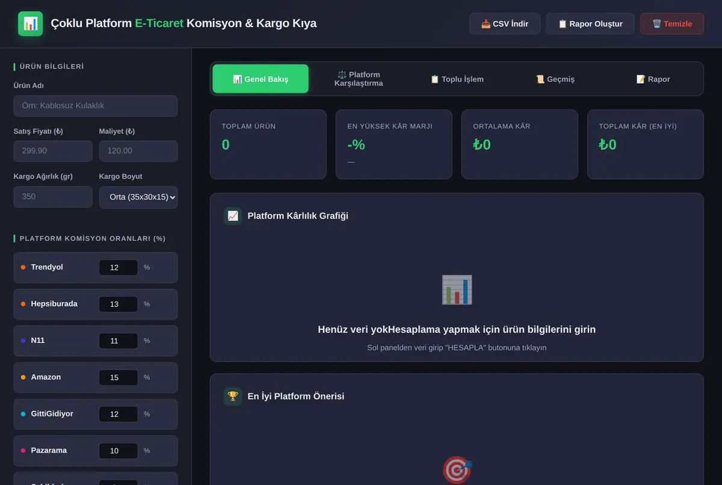This screenshot has height=485, width=722.
Task: Click the pink dot next to Pazarama
Action: click(23, 451)
